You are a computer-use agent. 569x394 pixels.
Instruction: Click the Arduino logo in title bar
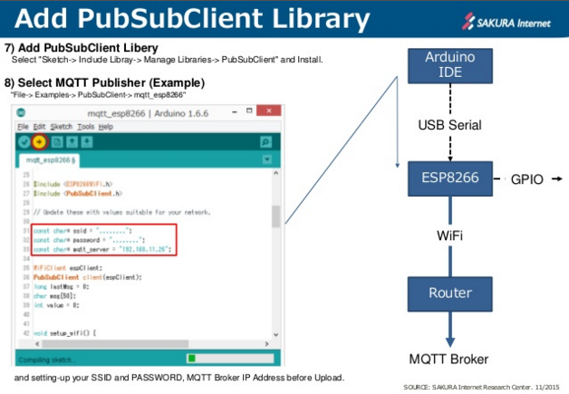(x=21, y=113)
